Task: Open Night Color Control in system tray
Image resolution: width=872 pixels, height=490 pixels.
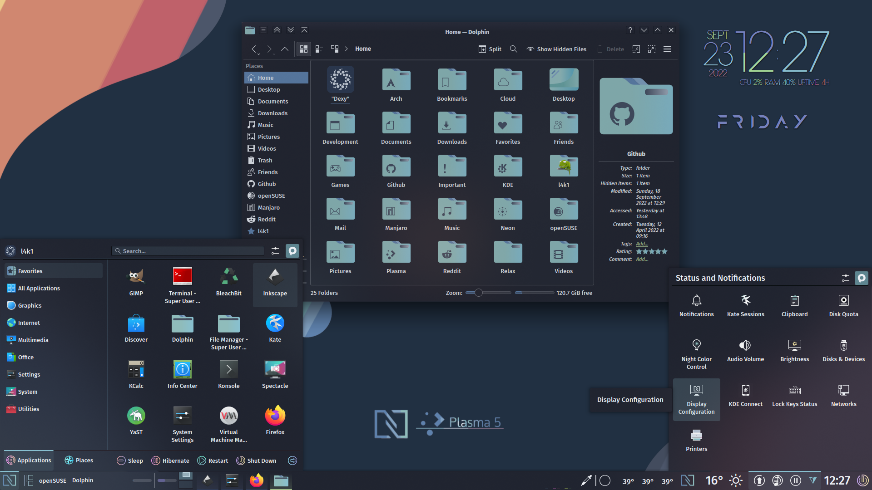Action: (697, 354)
